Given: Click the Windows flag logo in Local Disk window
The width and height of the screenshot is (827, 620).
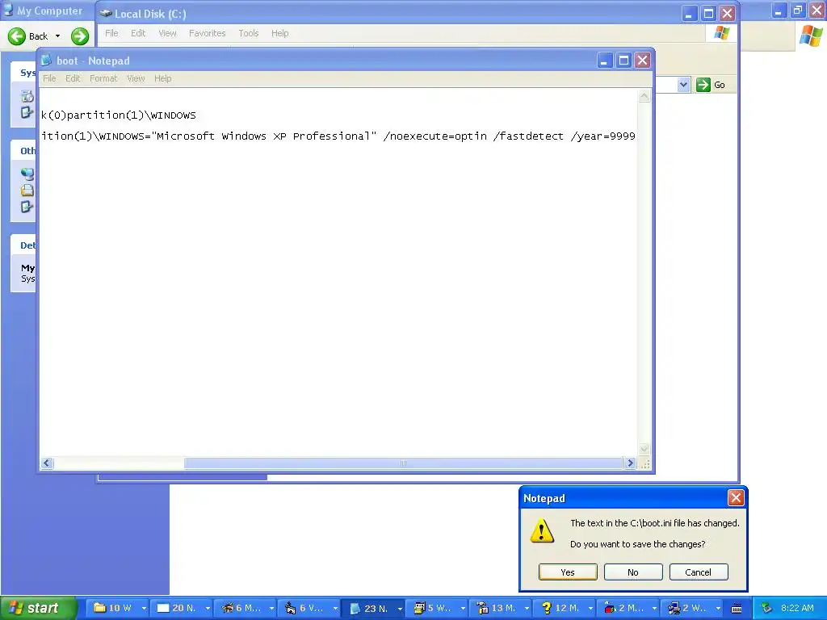Looking at the screenshot, I should point(721,33).
